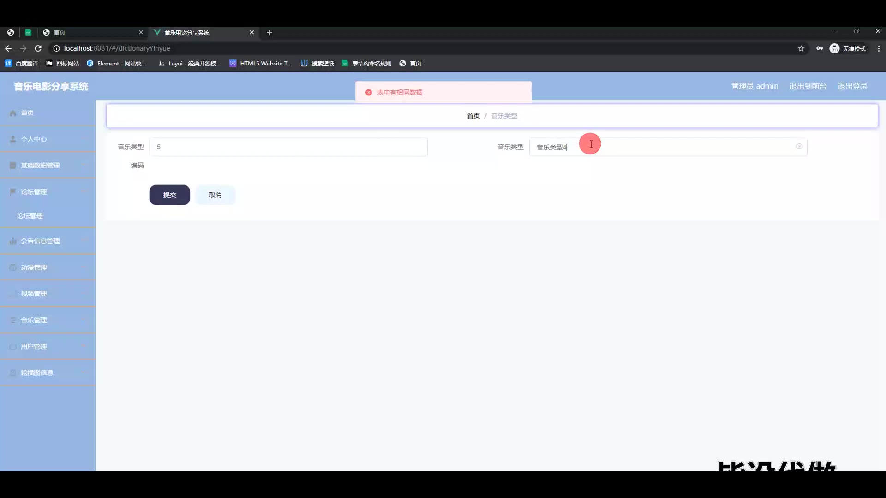Switch to the first 首页 browser tab
Screen dimensions: 886x498
(x=88, y=32)
